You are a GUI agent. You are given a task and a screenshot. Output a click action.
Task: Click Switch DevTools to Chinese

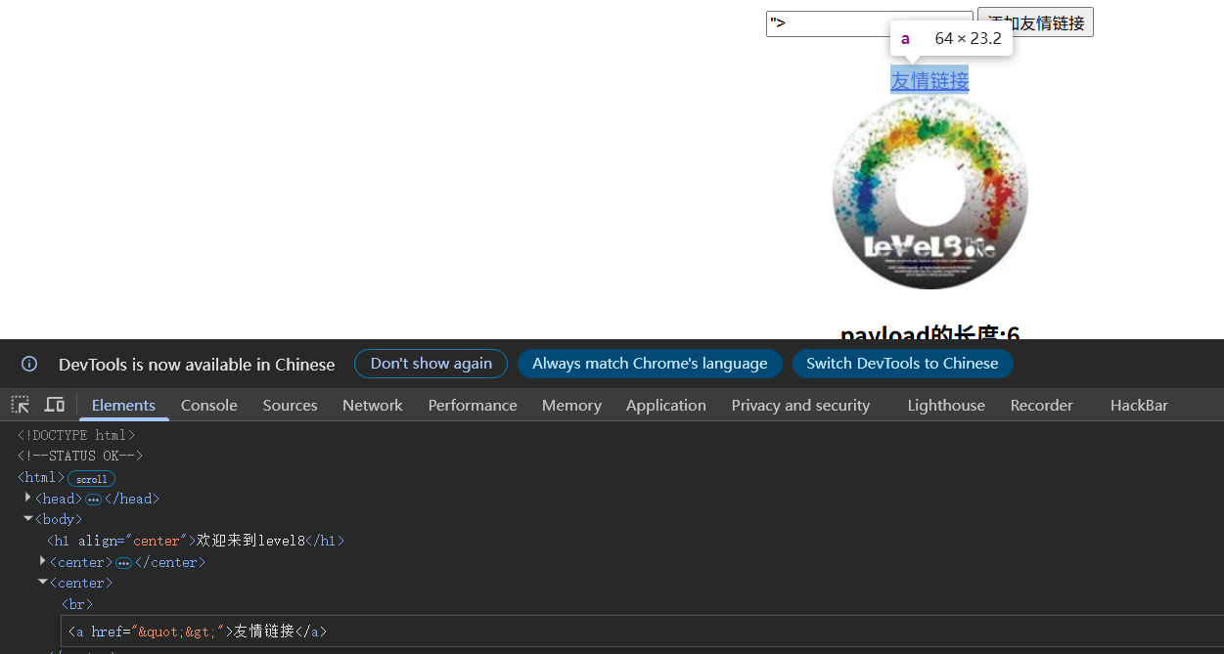902,364
